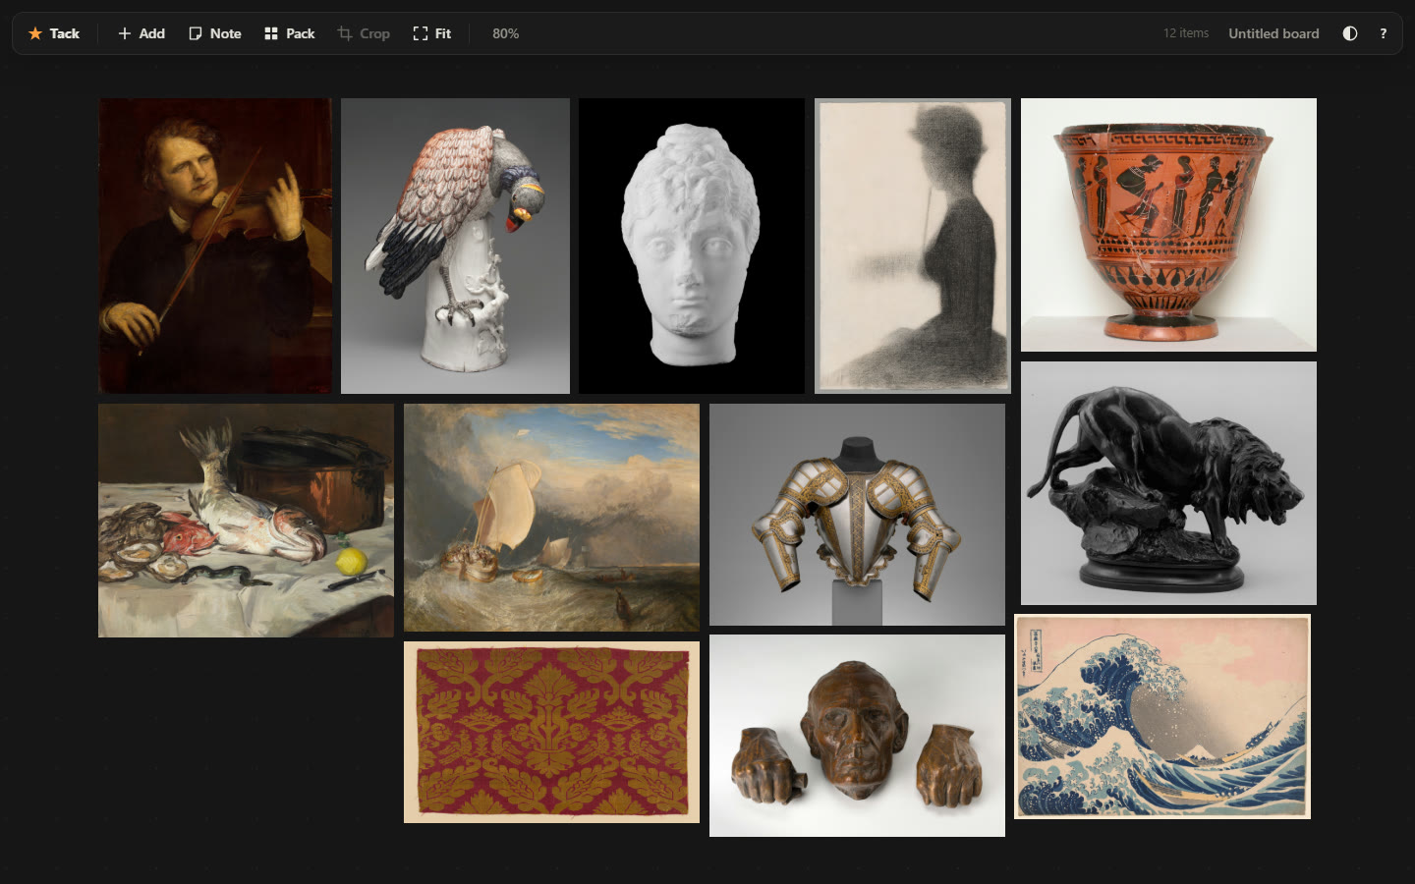Select the charcoal silhouette drawing
Viewport: 1415px width, 884px height.
[x=913, y=246]
